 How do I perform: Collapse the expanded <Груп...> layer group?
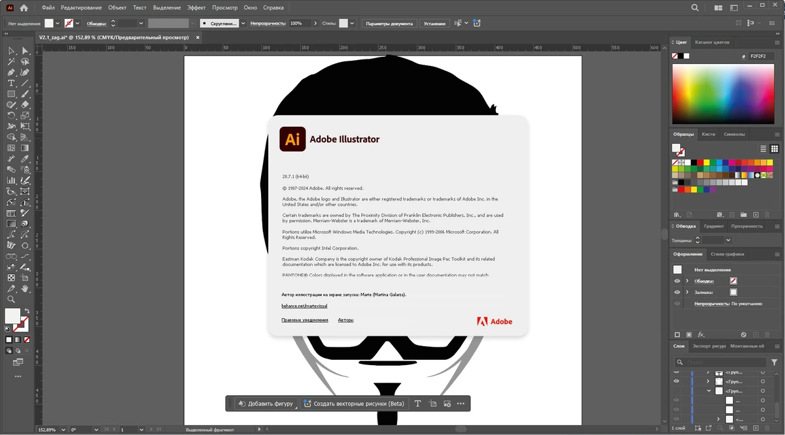pyautogui.click(x=709, y=391)
